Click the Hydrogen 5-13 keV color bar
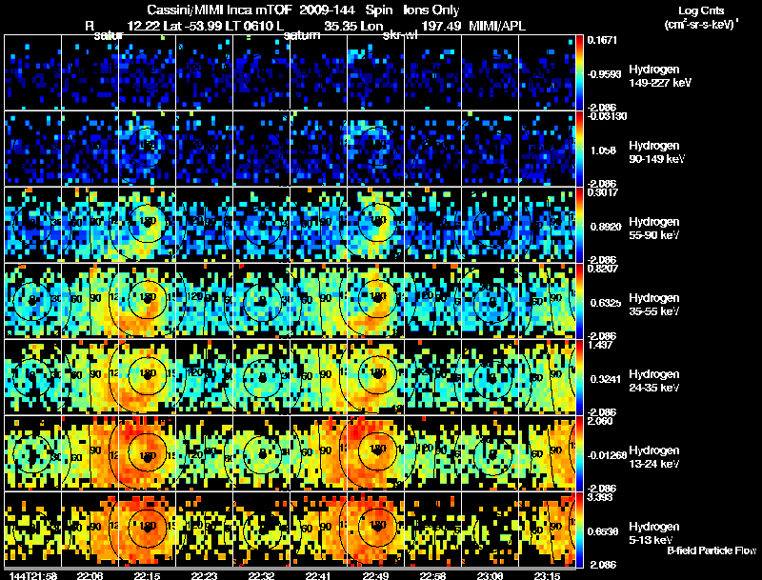The width and height of the screenshot is (762, 580). click(x=579, y=530)
